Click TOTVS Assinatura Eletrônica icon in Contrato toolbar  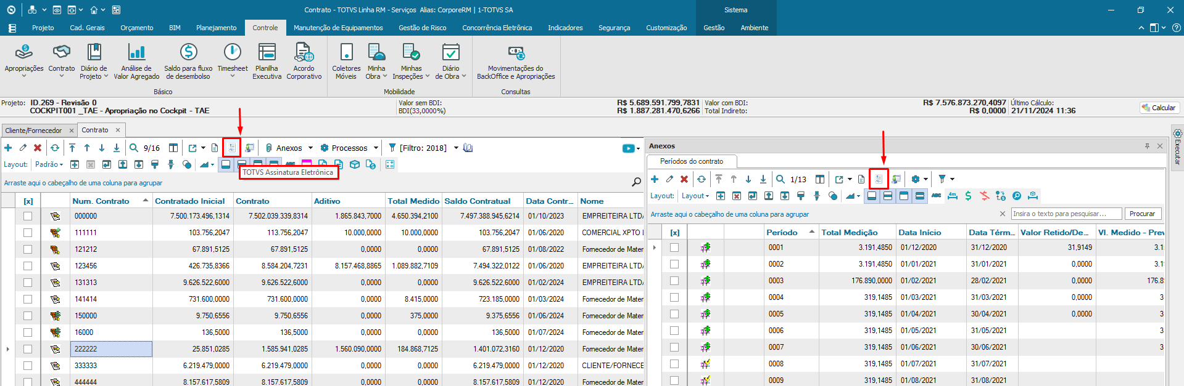click(x=231, y=148)
